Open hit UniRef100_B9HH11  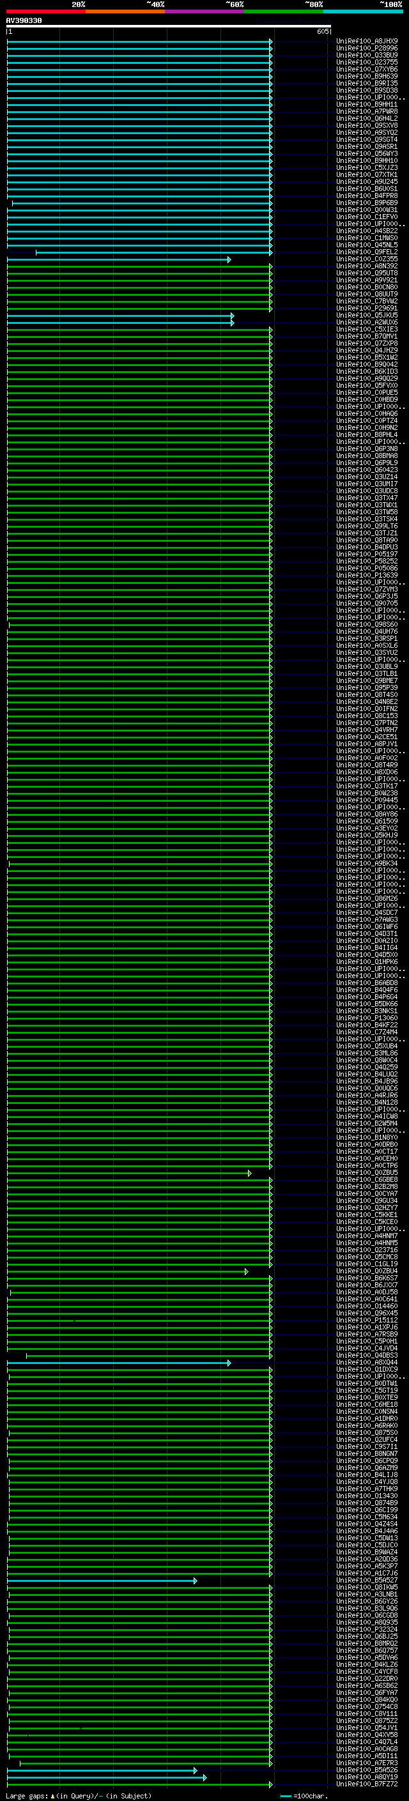point(367,104)
